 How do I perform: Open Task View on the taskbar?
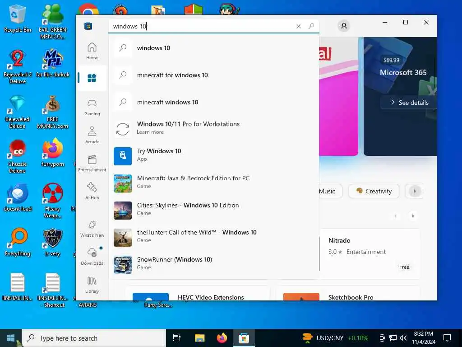[177, 338]
